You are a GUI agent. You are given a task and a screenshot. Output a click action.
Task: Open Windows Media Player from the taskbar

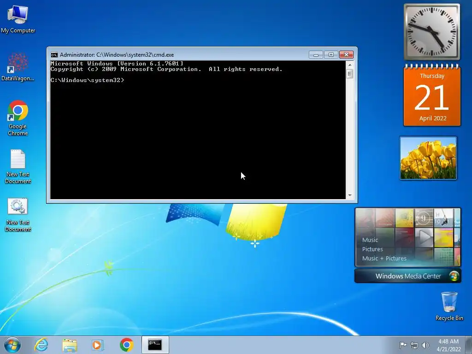point(97,345)
